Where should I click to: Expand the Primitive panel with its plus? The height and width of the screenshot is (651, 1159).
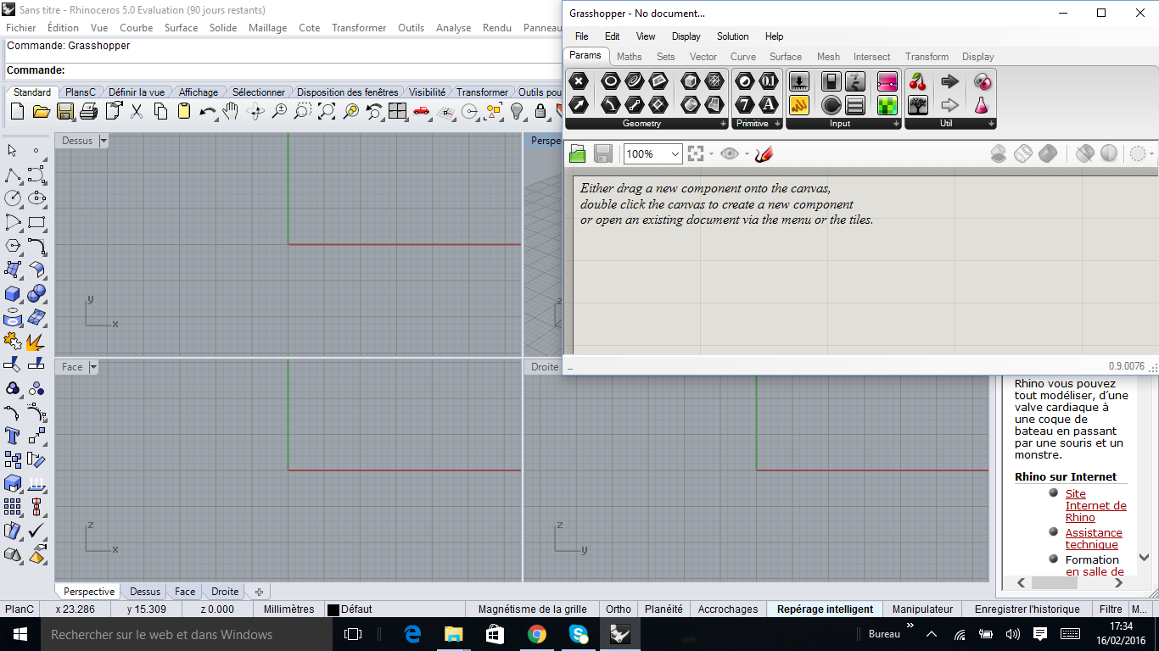[778, 124]
